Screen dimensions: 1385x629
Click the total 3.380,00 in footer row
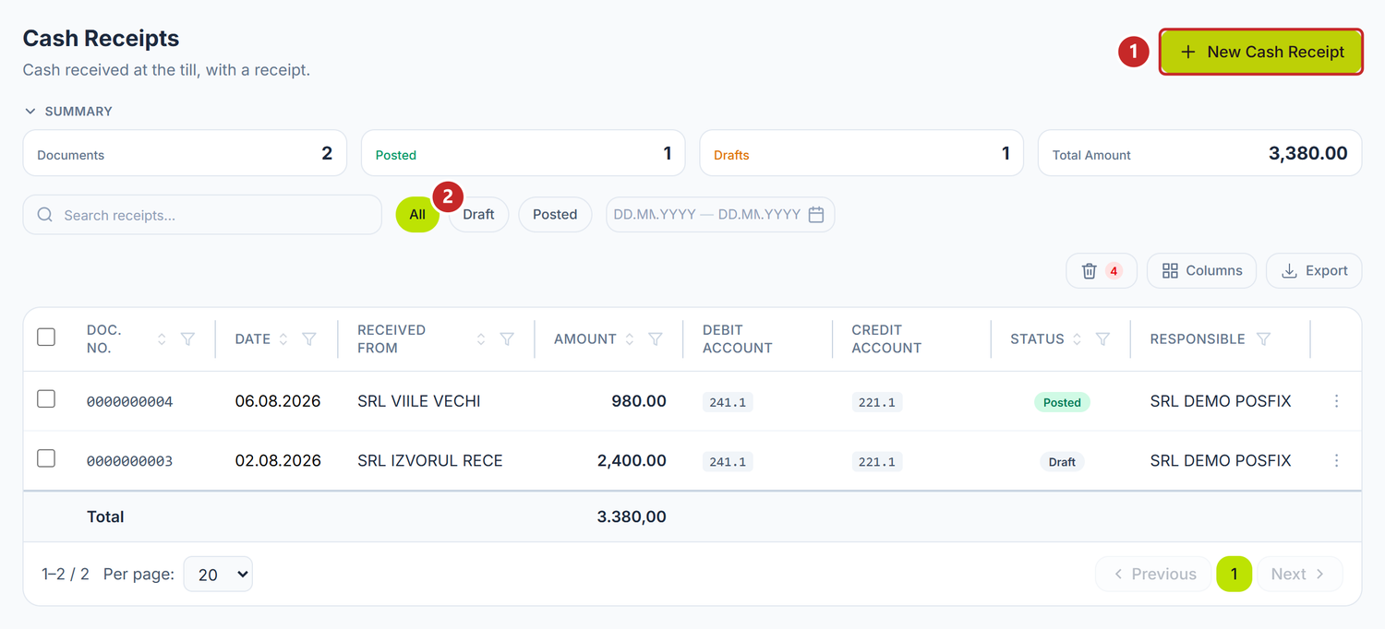click(632, 516)
